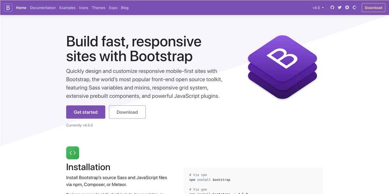
Task: Click the '# Via gem' comment line
Action: (x=198, y=189)
